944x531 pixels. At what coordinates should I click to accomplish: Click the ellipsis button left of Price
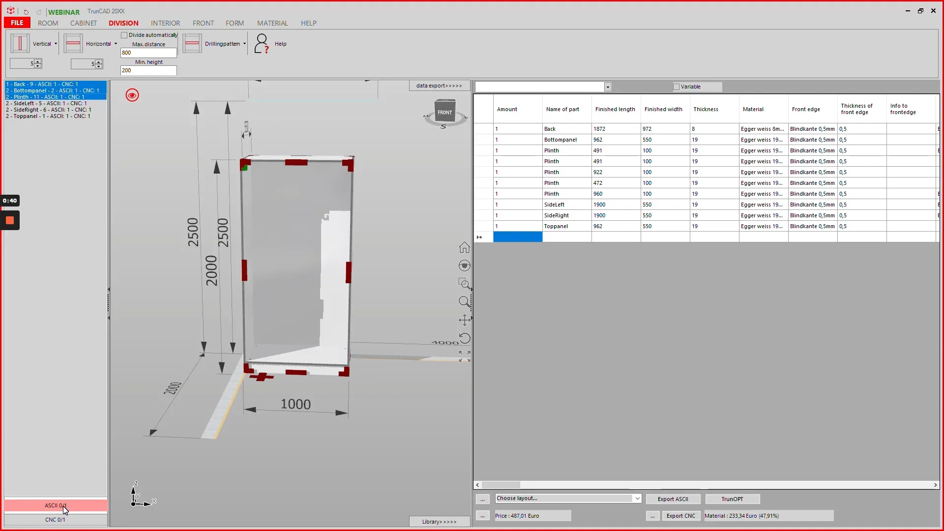(482, 516)
